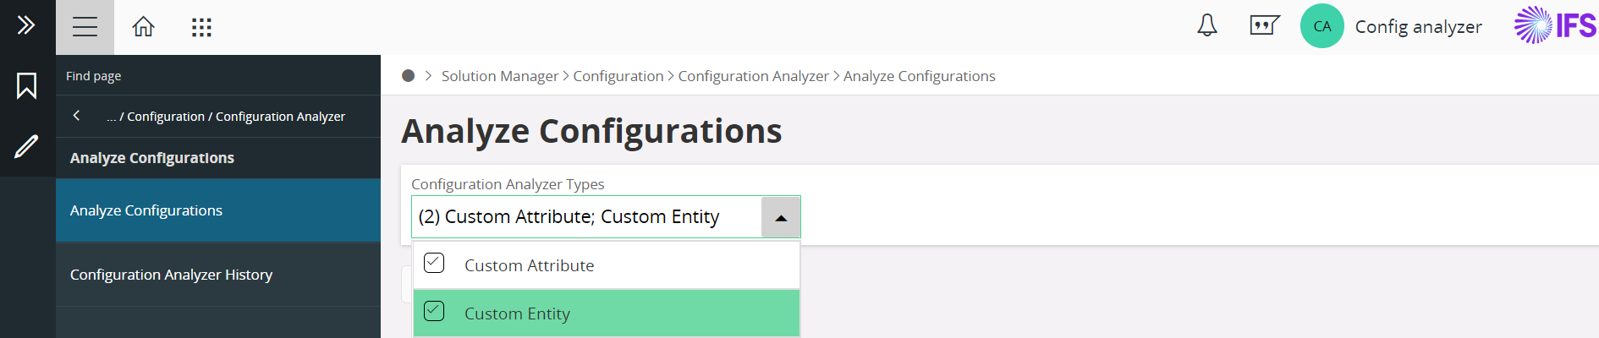Select Analyze Configurations in the navigator
Image resolution: width=1599 pixels, height=338 pixels.
click(x=146, y=210)
